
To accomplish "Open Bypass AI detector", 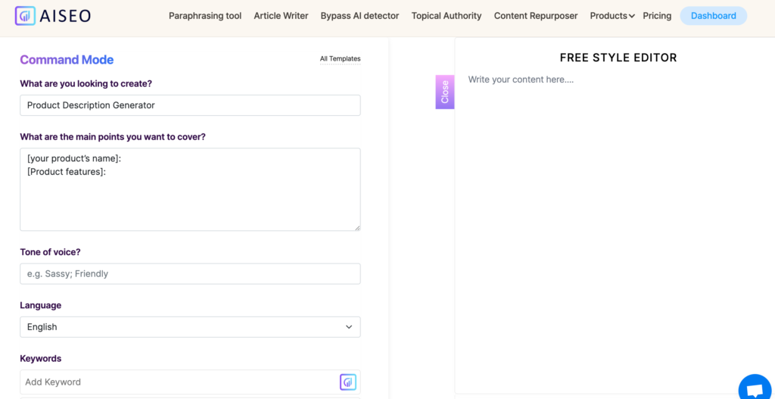I will [x=359, y=16].
